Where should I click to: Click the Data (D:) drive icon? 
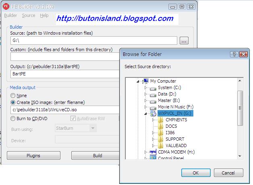click(153, 95)
